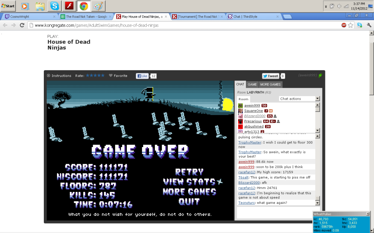Close the WhatPulse widget

[367, 214]
